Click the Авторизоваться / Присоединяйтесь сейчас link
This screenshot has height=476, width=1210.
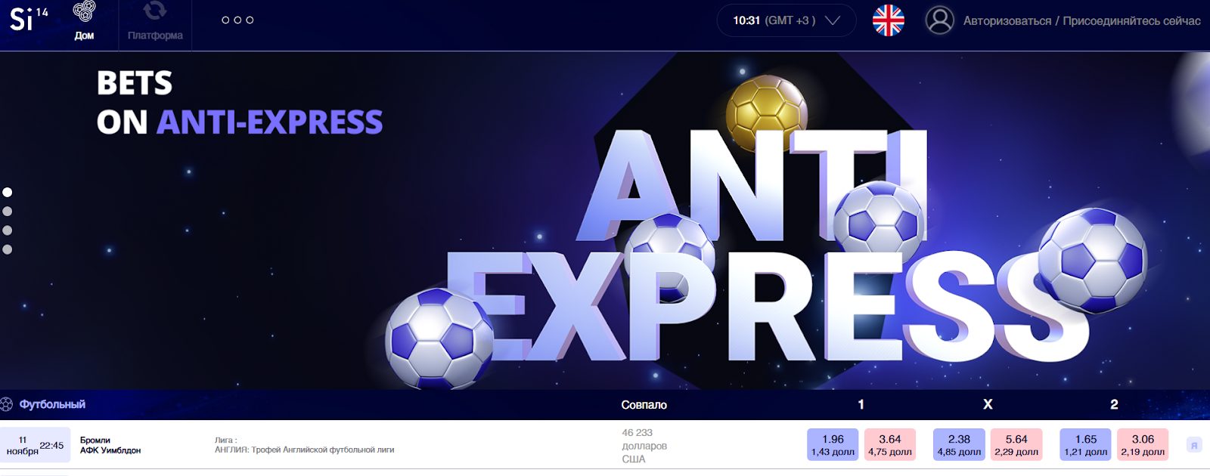pos(1081,21)
